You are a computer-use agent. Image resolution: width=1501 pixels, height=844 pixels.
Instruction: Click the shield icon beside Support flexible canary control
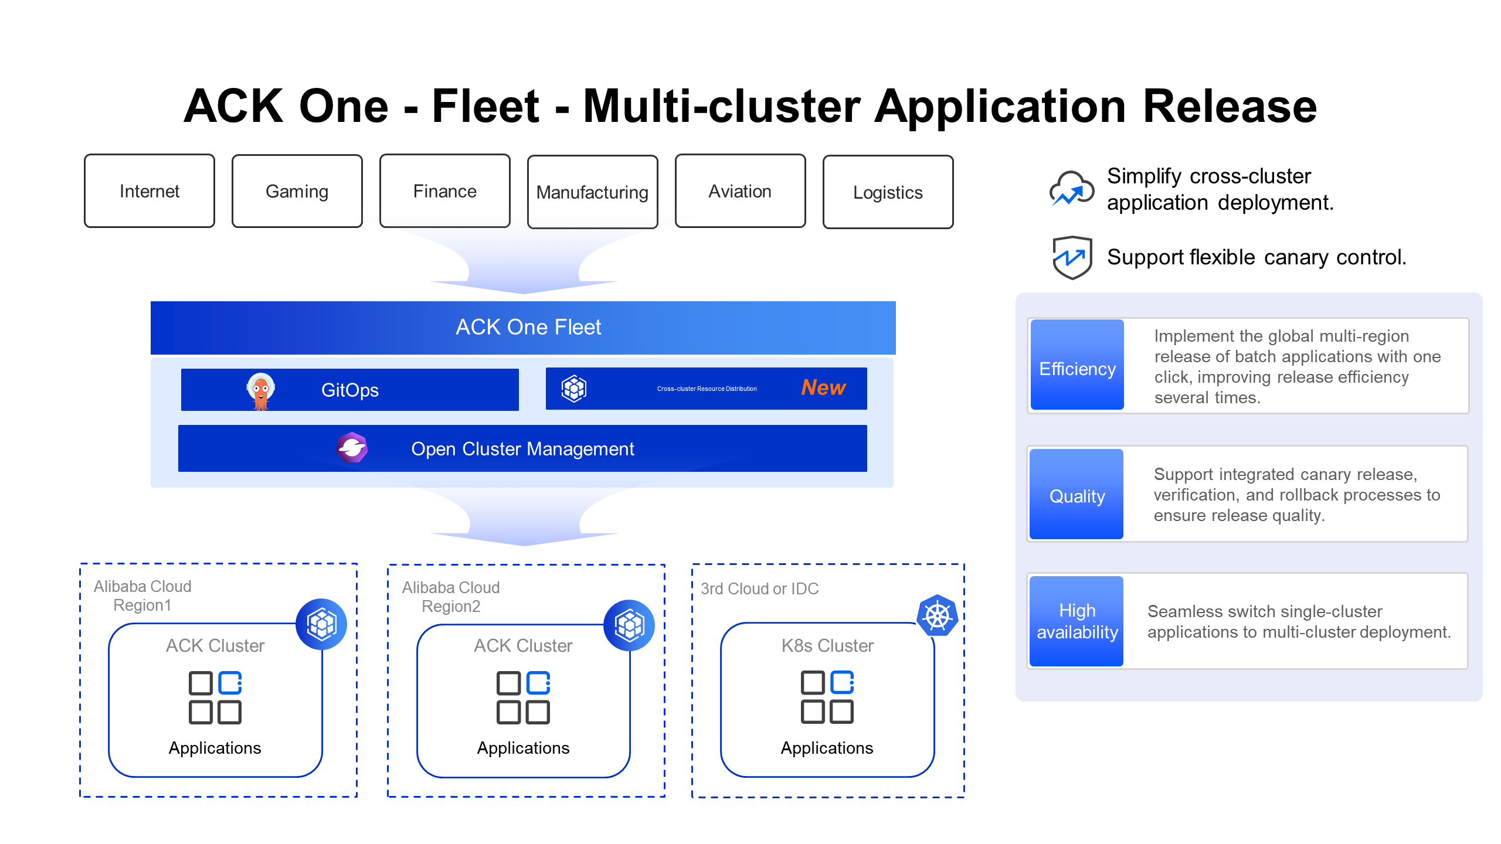pos(1072,257)
